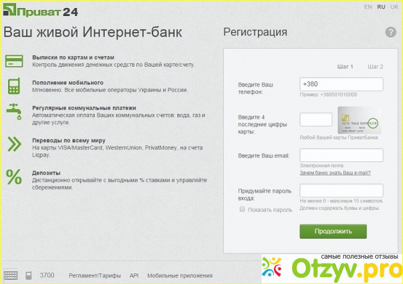Click the password input field
Screen dimensions: 403x284
(x=342, y=191)
